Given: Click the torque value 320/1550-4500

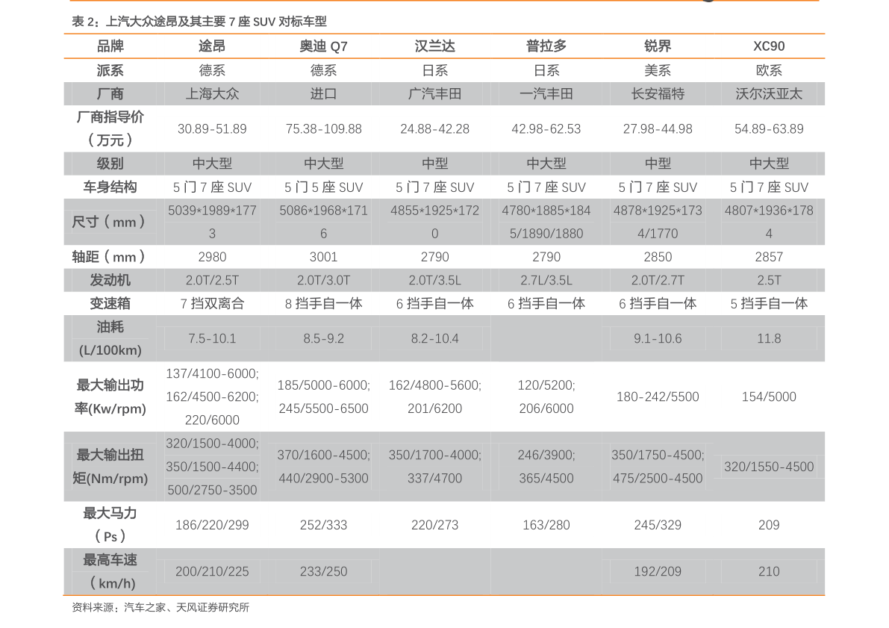Looking at the screenshot, I should [x=769, y=467].
